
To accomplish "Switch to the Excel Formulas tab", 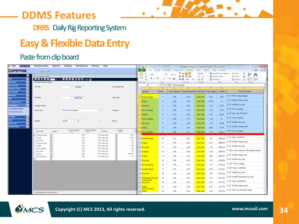I will click(190, 70).
